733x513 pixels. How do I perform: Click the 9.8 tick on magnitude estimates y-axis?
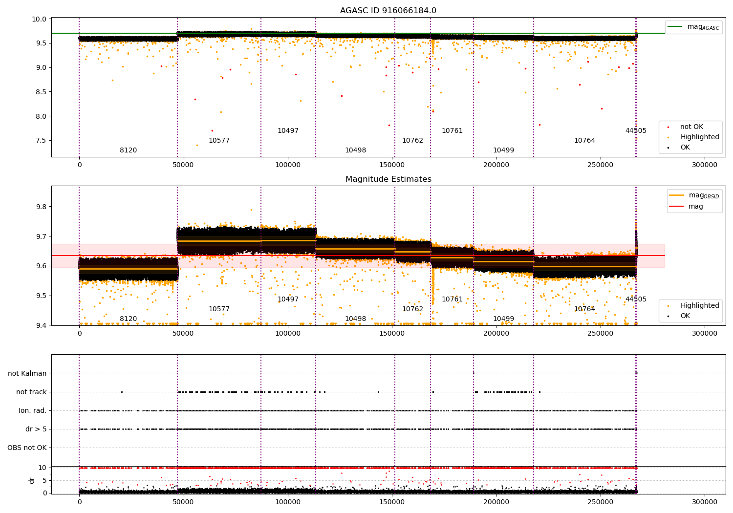[42, 207]
